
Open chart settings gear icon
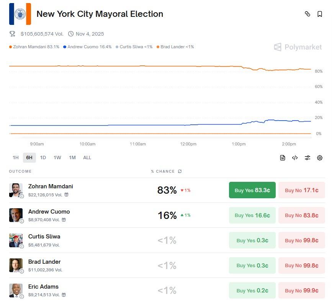pyautogui.click(x=320, y=158)
